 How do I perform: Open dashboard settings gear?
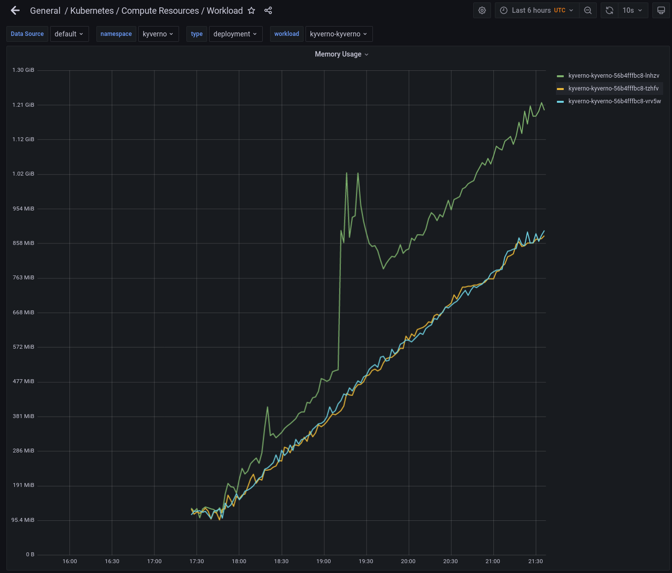pos(482,10)
